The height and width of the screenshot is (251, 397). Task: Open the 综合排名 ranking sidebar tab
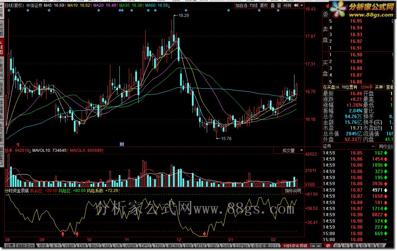(x=1, y=109)
